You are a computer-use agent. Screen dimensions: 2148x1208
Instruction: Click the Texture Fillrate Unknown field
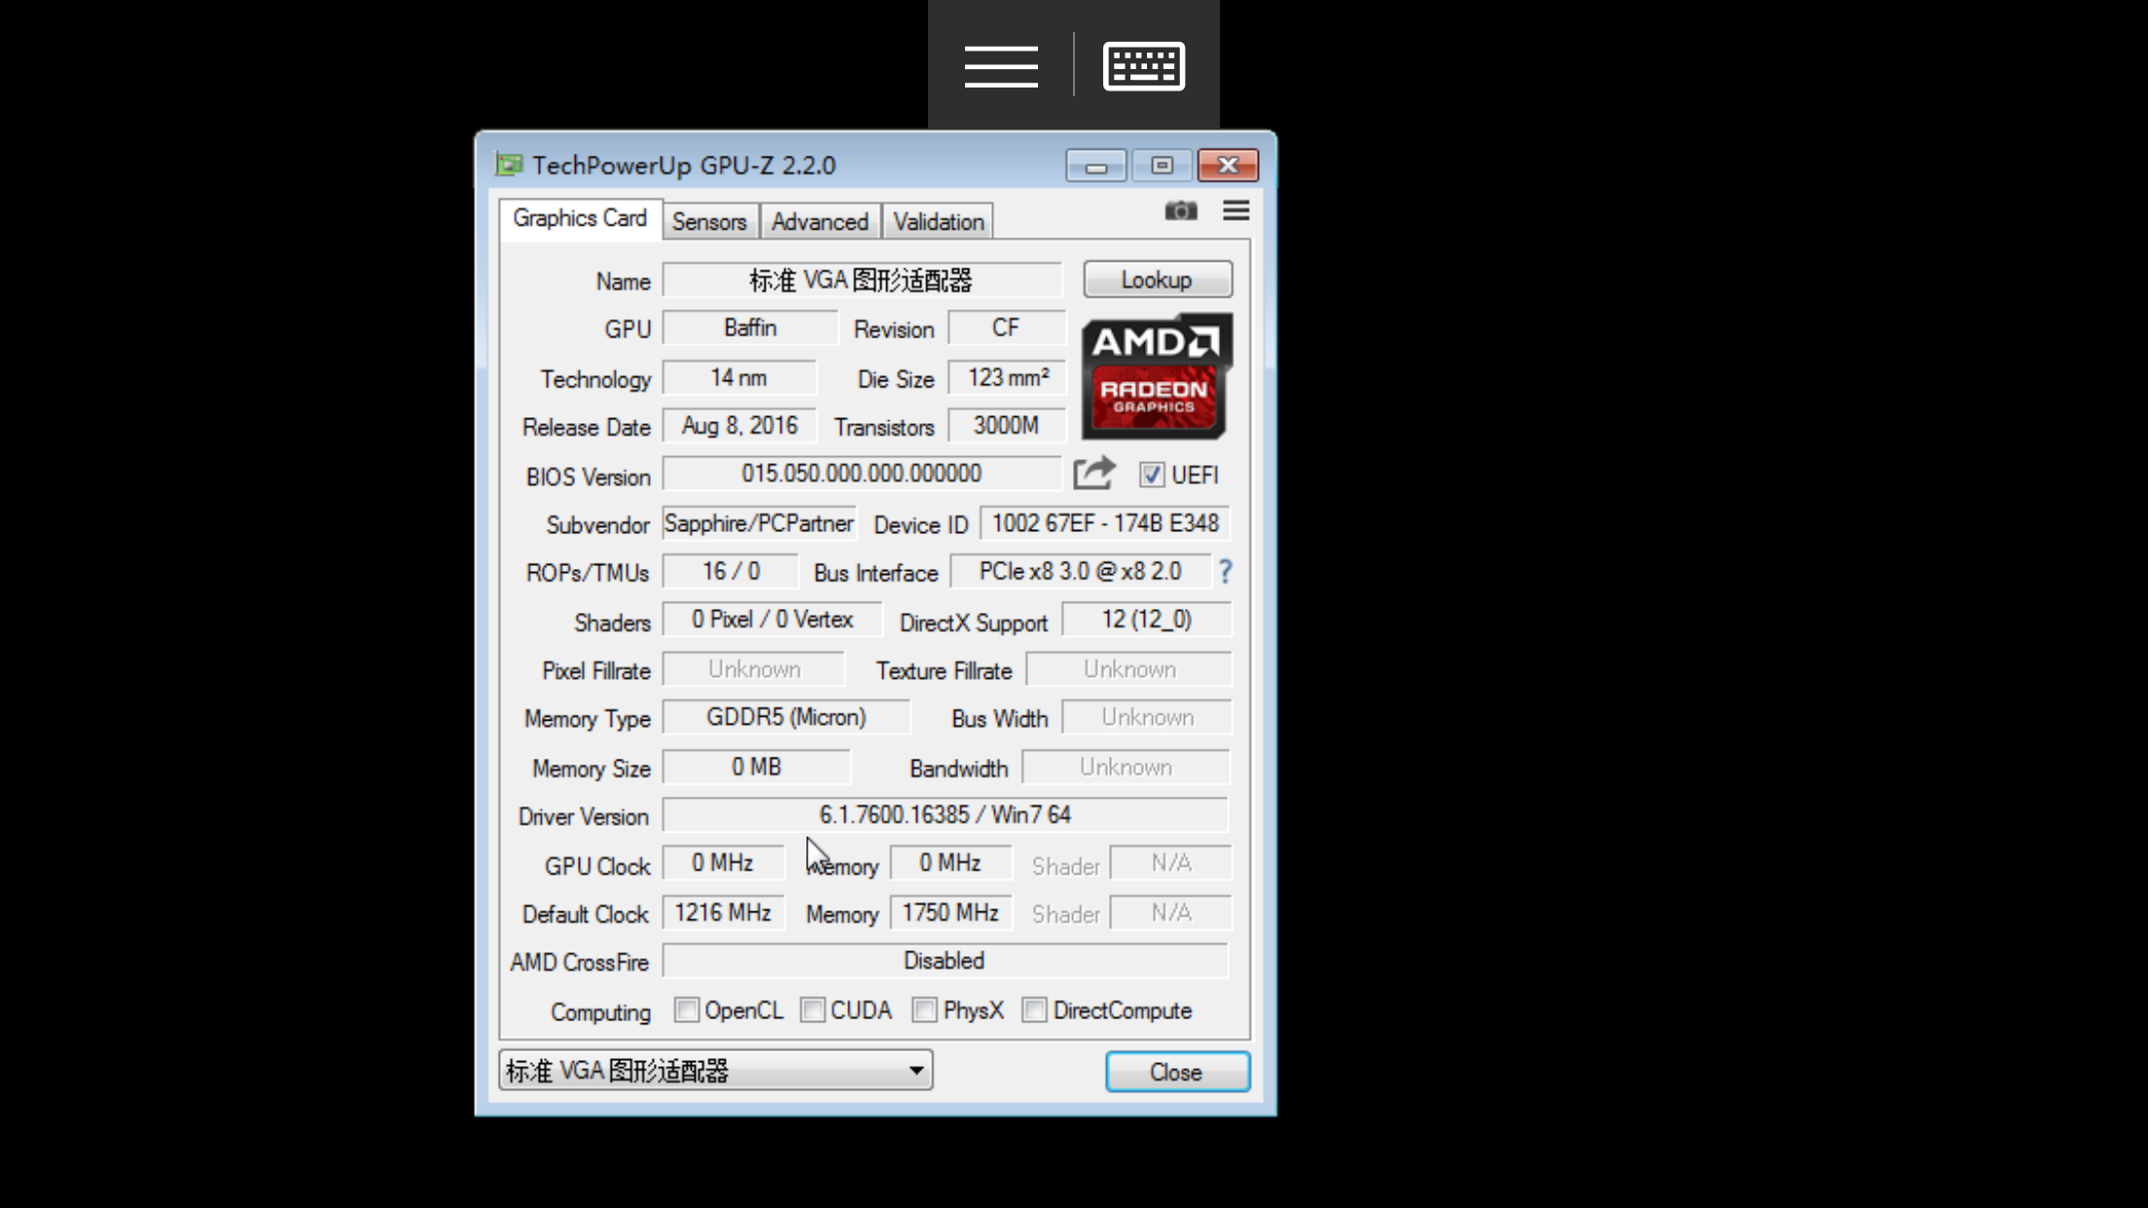coord(1129,669)
